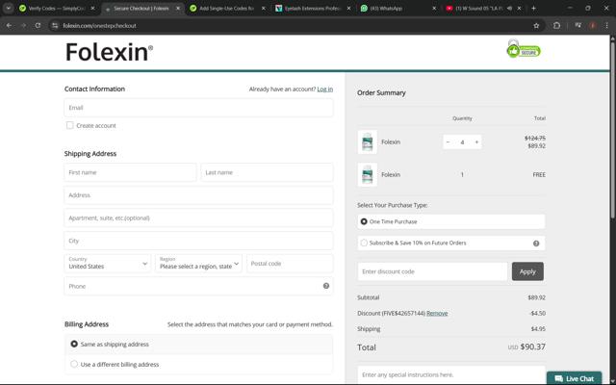This screenshot has width=616, height=385.
Task: Click the Phone field help icon
Action: coord(326,286)
